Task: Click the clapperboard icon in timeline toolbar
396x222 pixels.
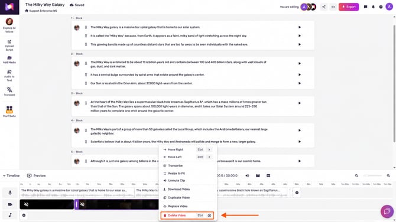Action: click(x=258, y=175)
